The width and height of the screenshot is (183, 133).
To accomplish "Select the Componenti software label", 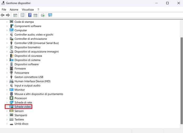I will click(28, 26).
